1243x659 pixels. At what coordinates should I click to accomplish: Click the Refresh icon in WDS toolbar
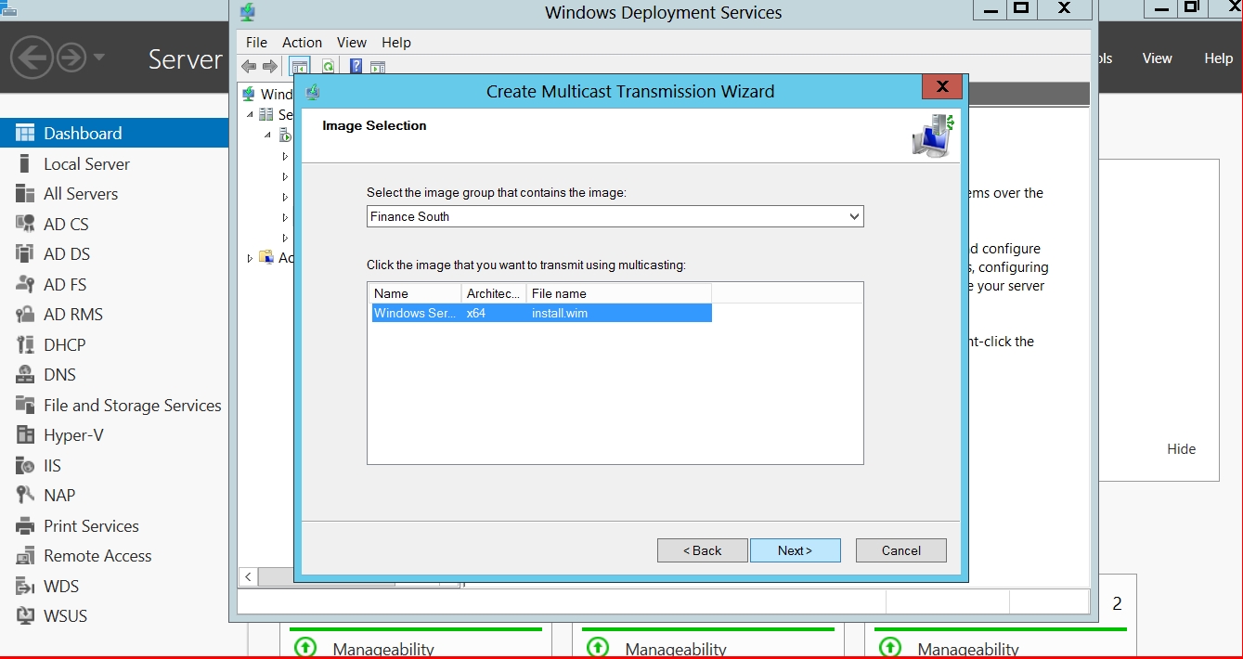tap(328, 66)
